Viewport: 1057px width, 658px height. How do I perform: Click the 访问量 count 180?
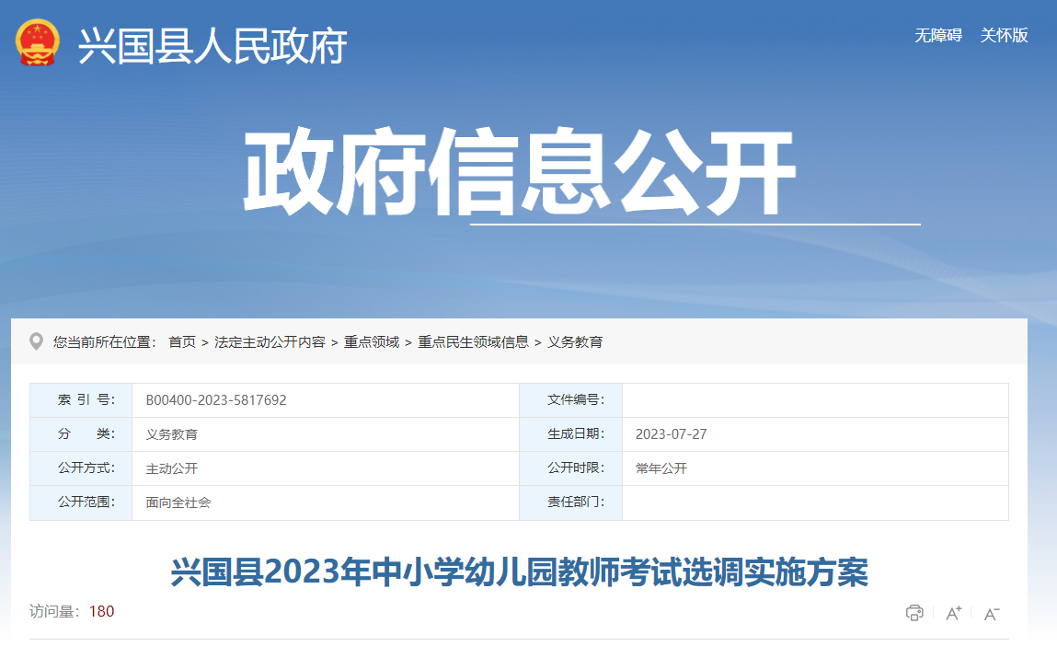tap(101, 611)
